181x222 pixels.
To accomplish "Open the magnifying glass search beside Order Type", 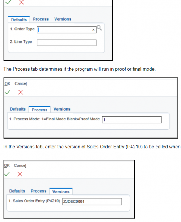I will pyautogui.click(x=99, y=28).
